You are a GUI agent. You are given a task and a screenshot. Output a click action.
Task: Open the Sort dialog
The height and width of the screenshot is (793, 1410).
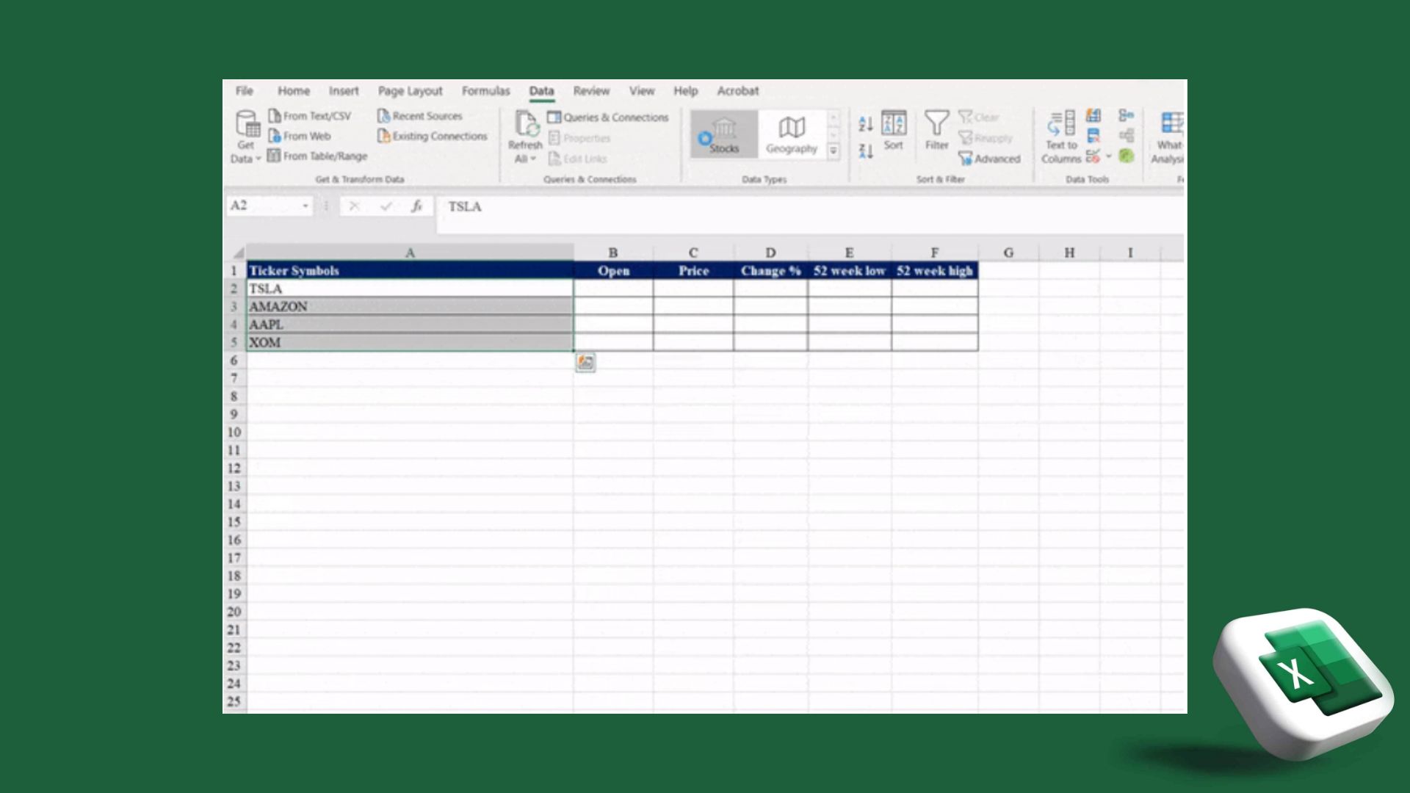click(894, 131)
